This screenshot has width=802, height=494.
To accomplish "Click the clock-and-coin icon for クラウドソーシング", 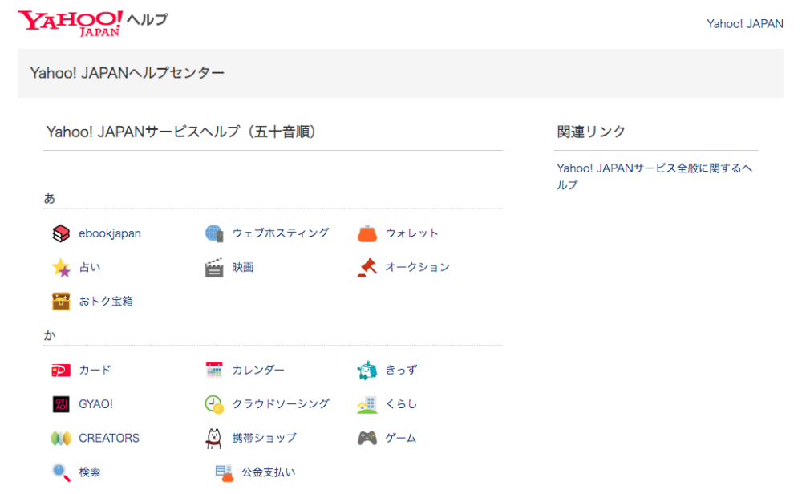I will [214, 404].
